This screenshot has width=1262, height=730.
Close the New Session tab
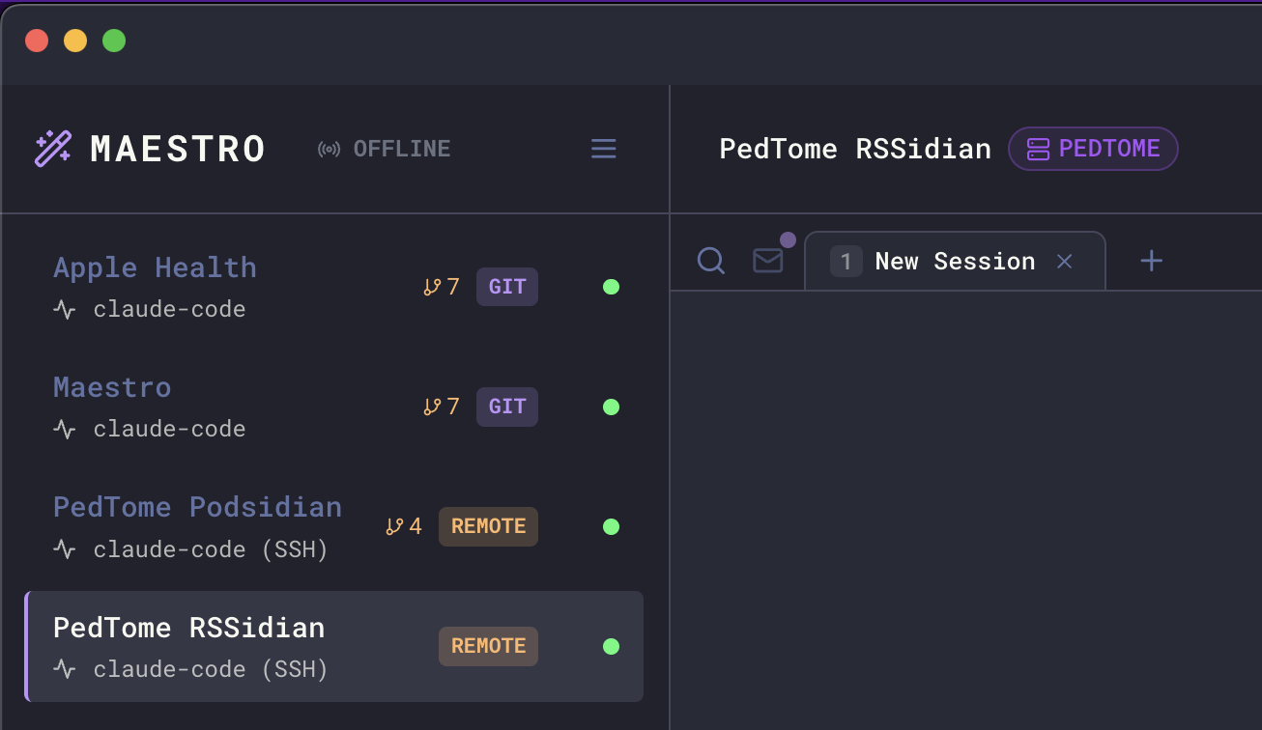(x=1065, y=261)
